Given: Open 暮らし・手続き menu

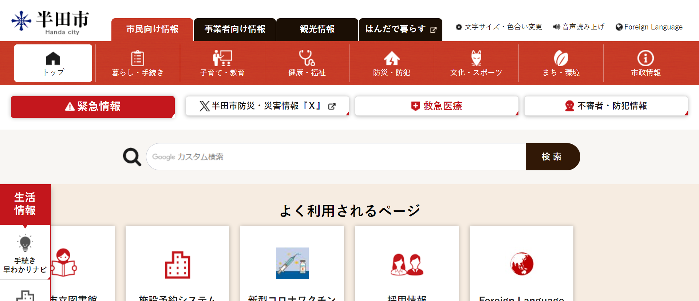Looking at the screenshot, I should pos(138,63).
